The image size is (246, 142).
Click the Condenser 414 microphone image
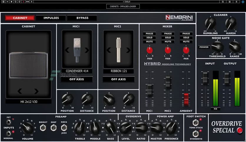77,50
